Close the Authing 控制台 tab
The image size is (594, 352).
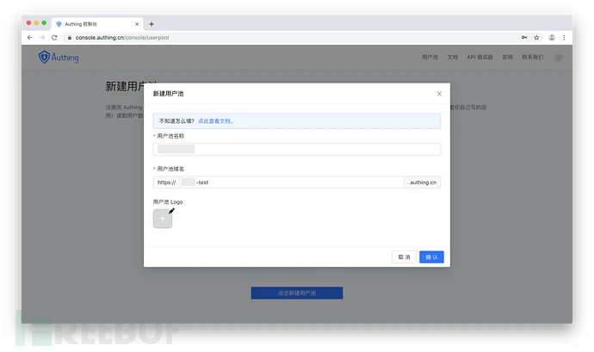click(137, 24)
